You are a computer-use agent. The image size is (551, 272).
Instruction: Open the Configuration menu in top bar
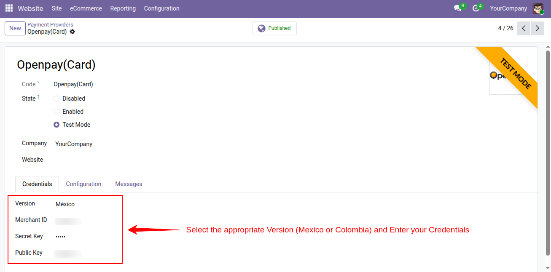161,8
